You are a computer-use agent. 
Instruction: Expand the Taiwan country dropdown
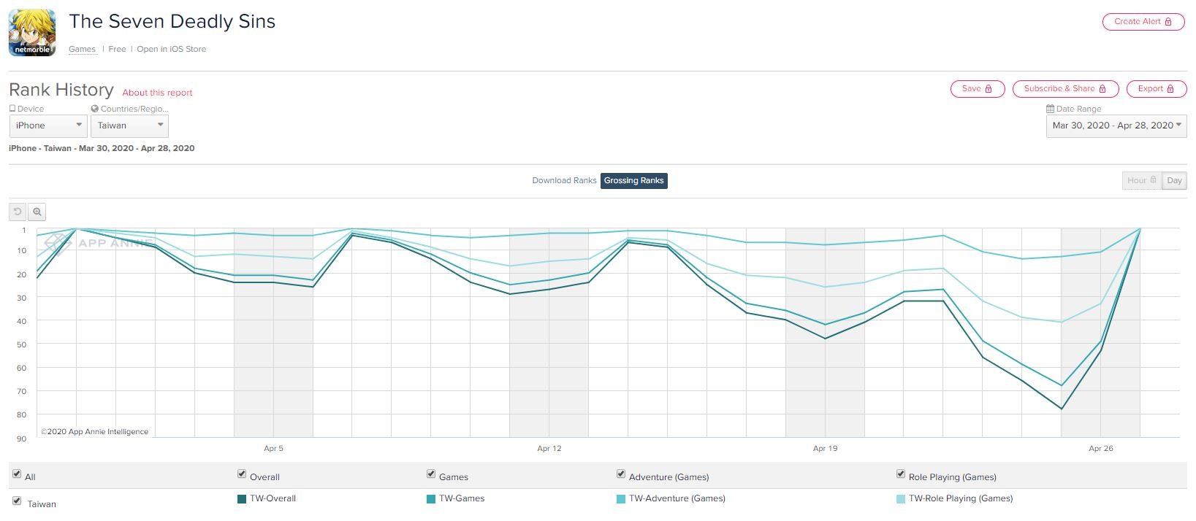click(129, 126)
